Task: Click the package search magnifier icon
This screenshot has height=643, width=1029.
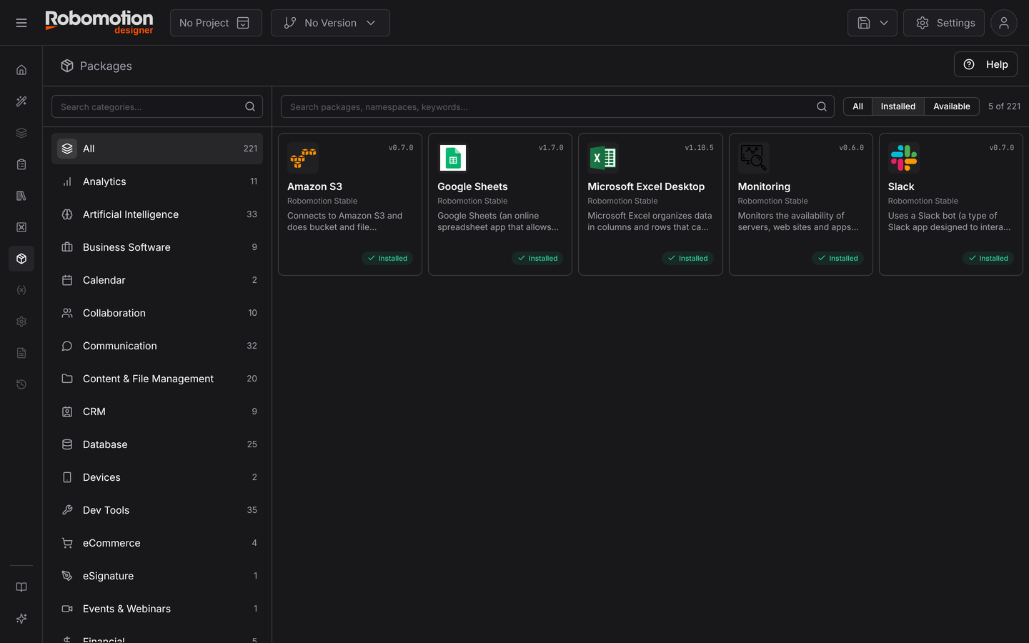Action: click(x=822, y=106)
